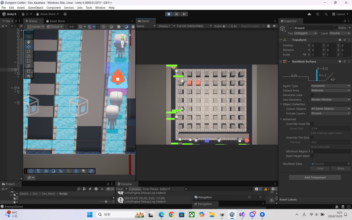This screenshot has width=352, height=220.
Task: Disable the NavMesh Surface component checkbox
Action: point(289,62)
